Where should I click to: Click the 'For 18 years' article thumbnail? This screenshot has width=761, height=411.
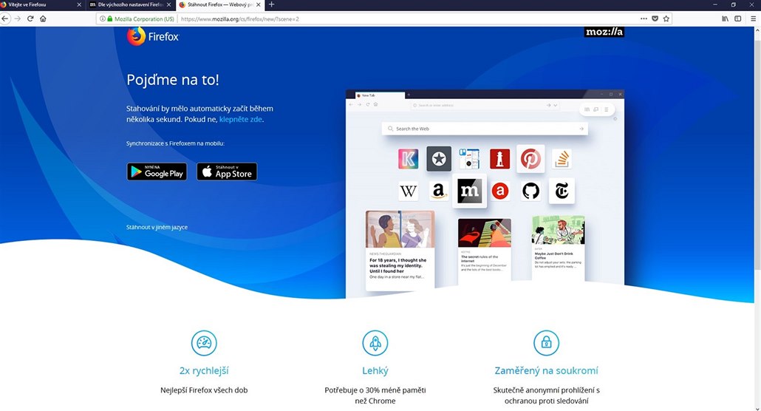400,230
